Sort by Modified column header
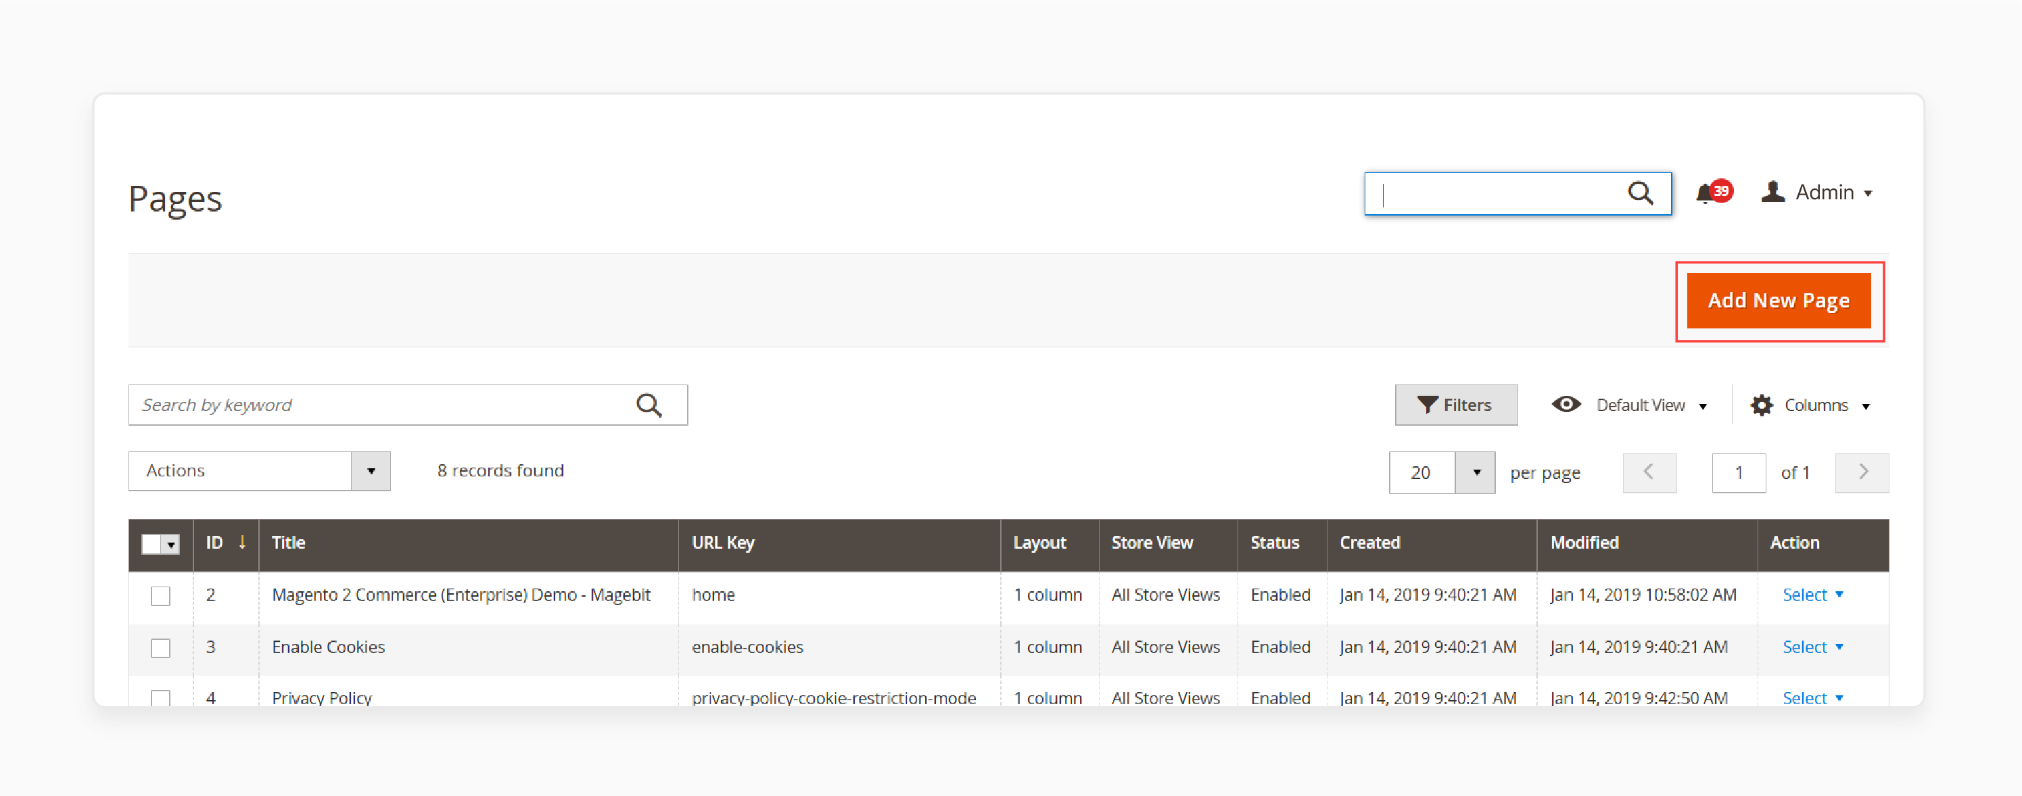2022x796 pixels. (x=1584, y=543)
